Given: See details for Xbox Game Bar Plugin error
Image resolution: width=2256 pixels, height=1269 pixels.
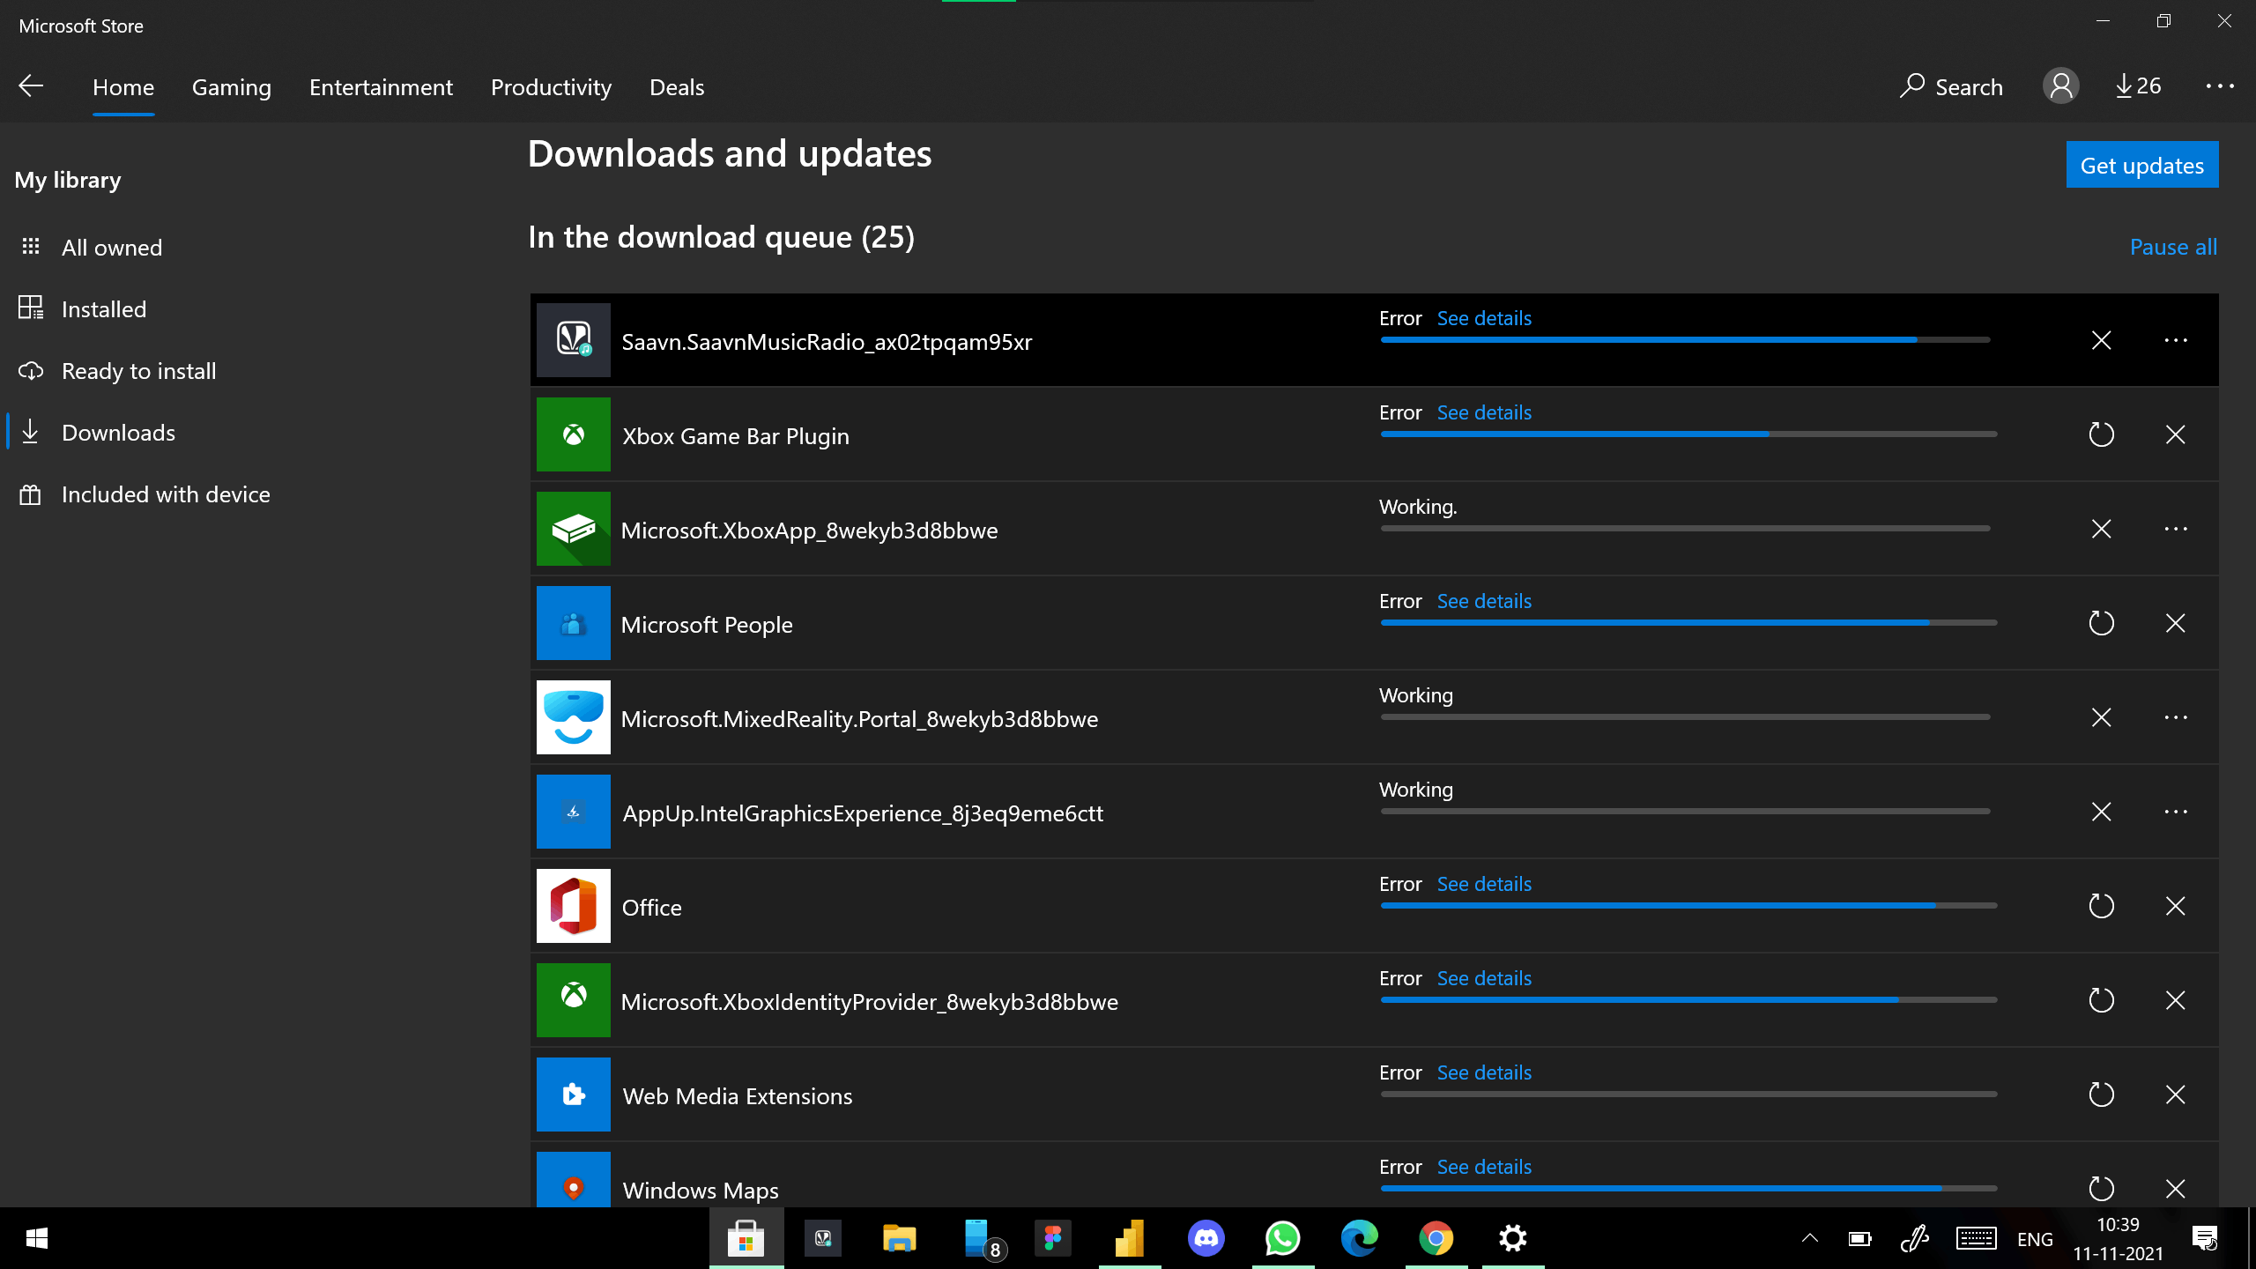Looking at the screenshot, I should pos(1484,412).
